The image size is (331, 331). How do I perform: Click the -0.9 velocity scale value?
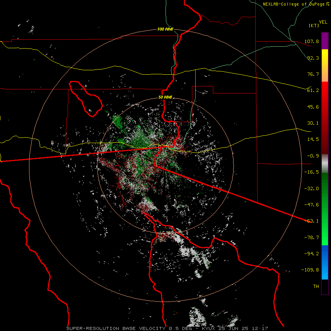pos(312,156)
